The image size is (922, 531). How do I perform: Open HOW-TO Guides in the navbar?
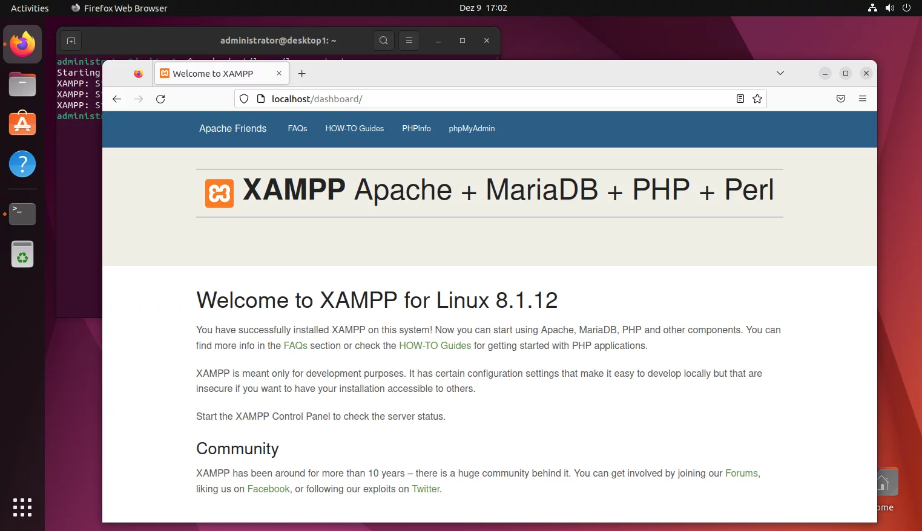(x=354, y=128)
